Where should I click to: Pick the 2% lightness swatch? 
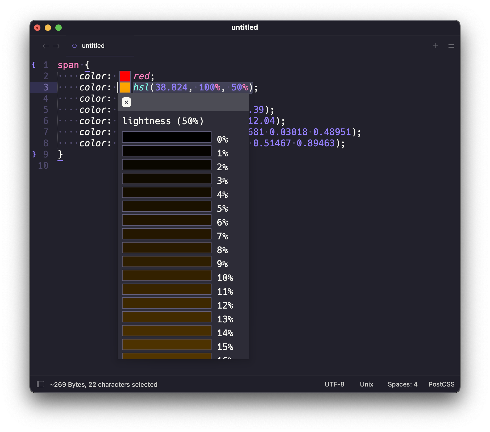pyautogui.click(x=167, y=165)
